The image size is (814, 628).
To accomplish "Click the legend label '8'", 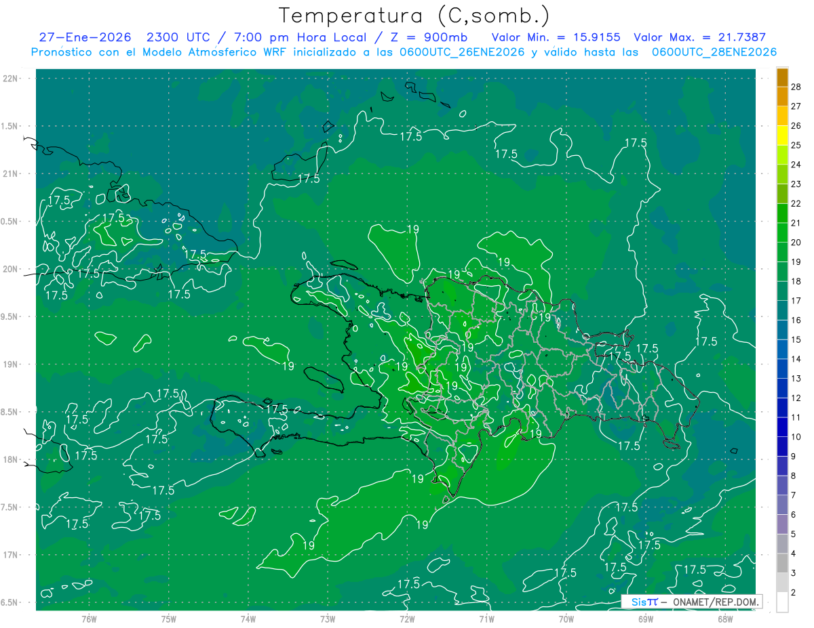I will coord(794,476).
